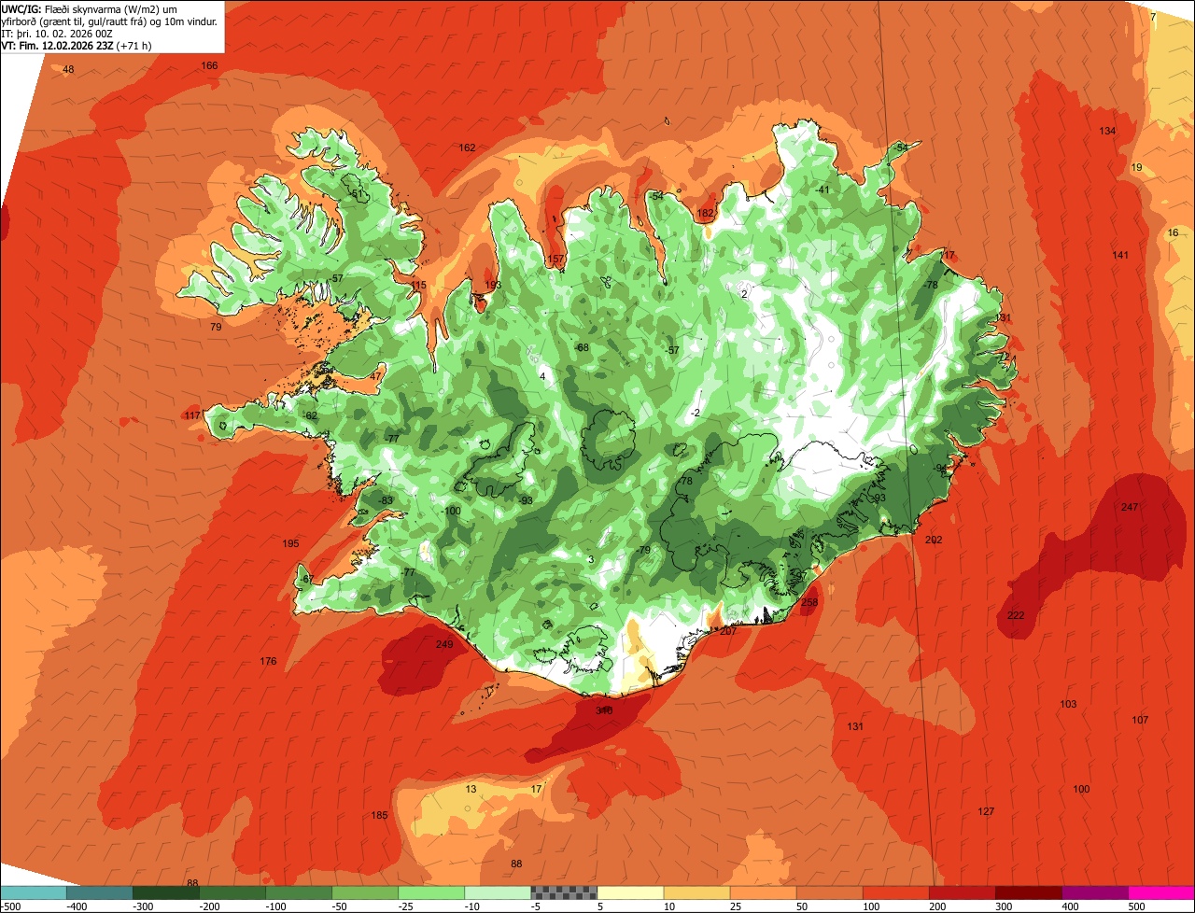Click the map value 207 on the south coast

click(x=728, y=631)
